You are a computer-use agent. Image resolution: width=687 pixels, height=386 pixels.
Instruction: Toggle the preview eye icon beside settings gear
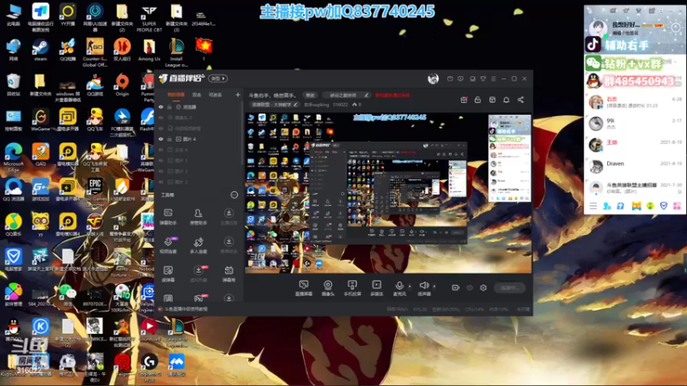coord(470,288)
